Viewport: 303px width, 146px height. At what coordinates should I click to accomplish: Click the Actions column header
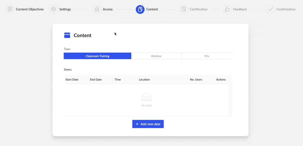pyautogui.click(x=221, y=79)
